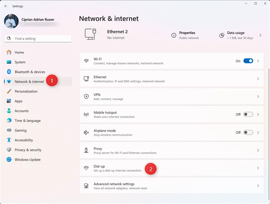Expand Airplane mode row chevron
Image resolution: width=270 pixels, height=204 pixels.
coord(258,132)
